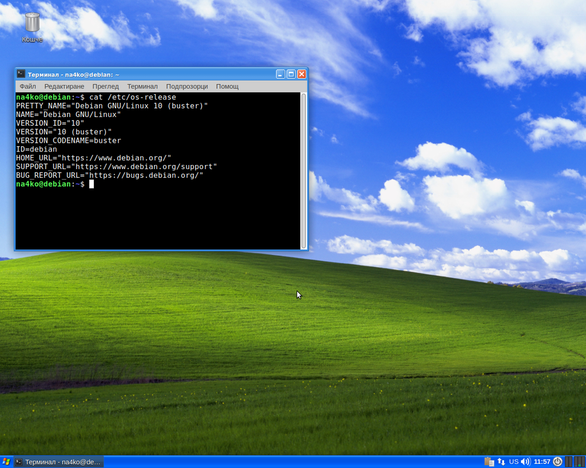
Task: Click the terminal cursor at the last prompt
Action: click(91, 184)
